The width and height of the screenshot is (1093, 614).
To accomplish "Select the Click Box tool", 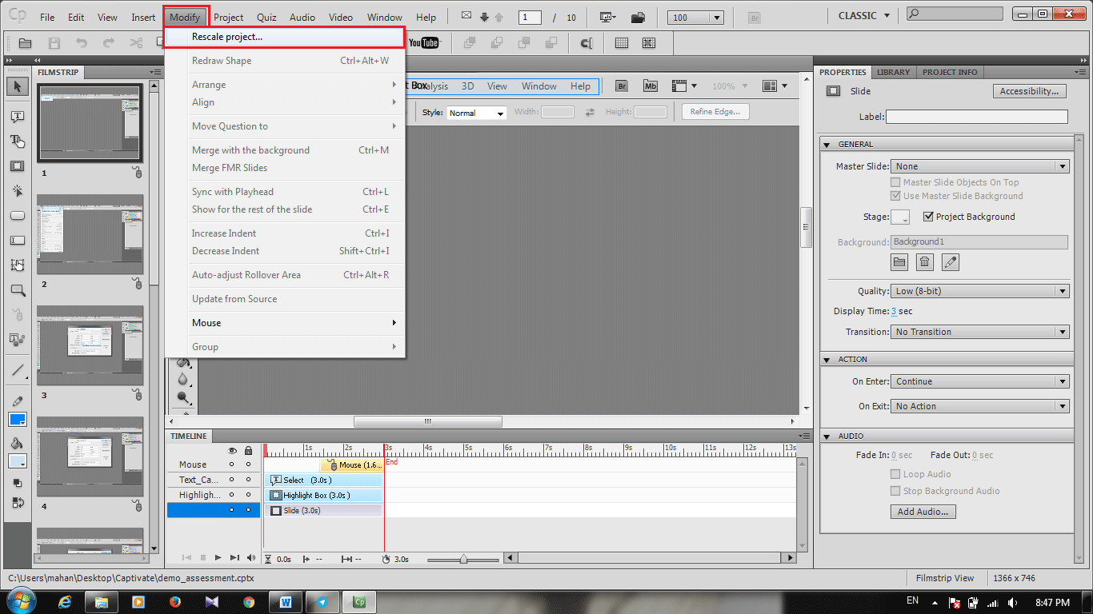I will pos(18,191).
